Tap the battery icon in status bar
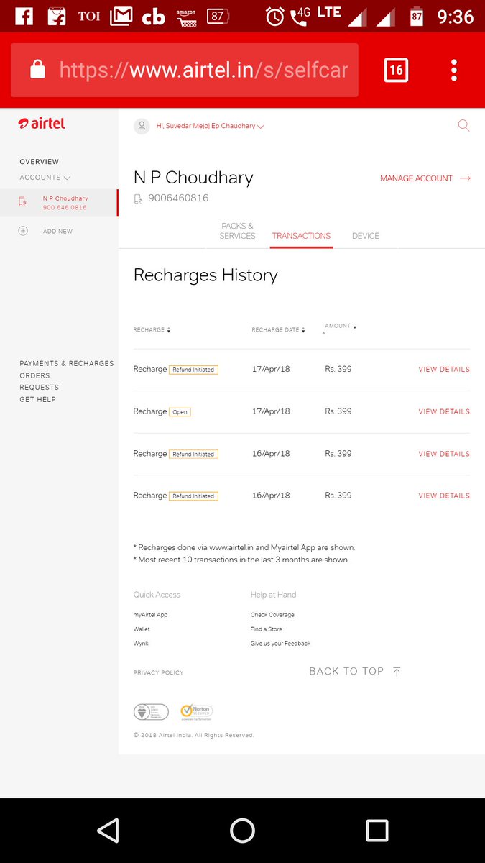The height and width of the screenshot is (863, 485). 417,16
